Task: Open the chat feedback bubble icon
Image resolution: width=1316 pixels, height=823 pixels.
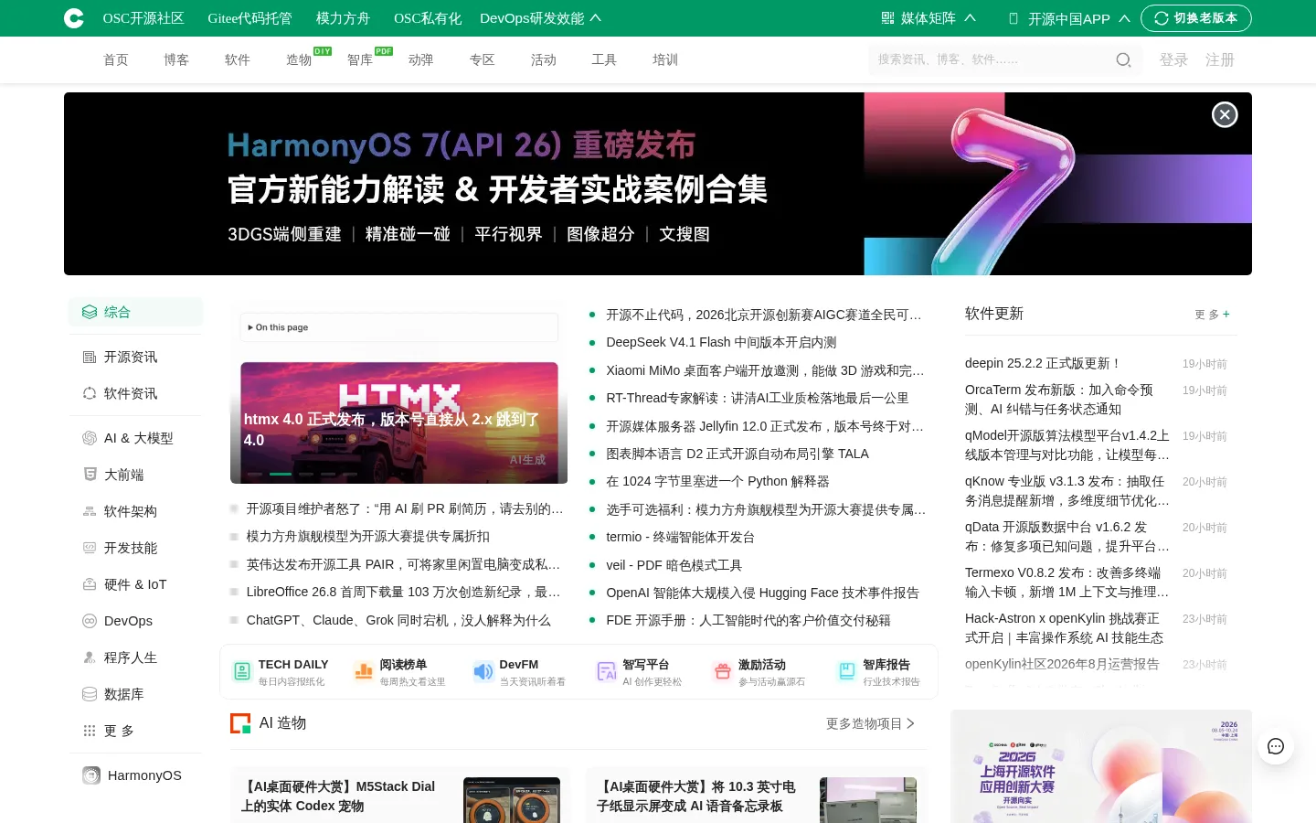Action: pos(1276,746)
